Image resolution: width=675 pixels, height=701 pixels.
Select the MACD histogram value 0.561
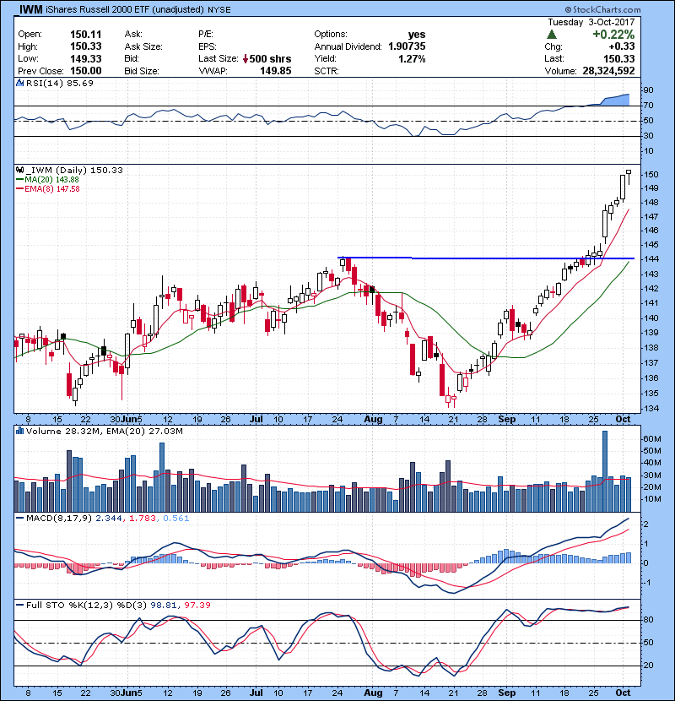click(x=176, y=519)
